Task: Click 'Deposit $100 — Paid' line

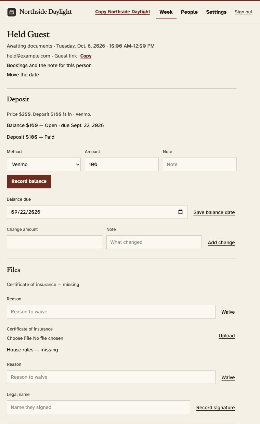Action: coord(30,137)
